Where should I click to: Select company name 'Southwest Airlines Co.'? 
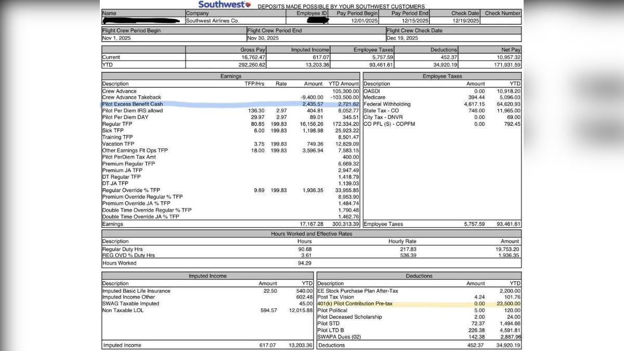(213, 21)
